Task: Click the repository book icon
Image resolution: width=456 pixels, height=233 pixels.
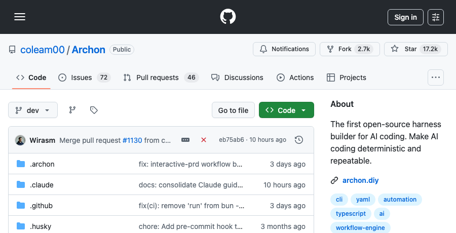Action: coord(12,50)
